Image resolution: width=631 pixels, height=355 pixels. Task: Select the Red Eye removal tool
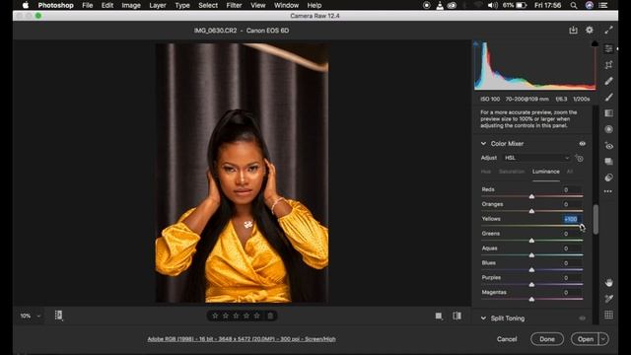(x=609, y=146)
